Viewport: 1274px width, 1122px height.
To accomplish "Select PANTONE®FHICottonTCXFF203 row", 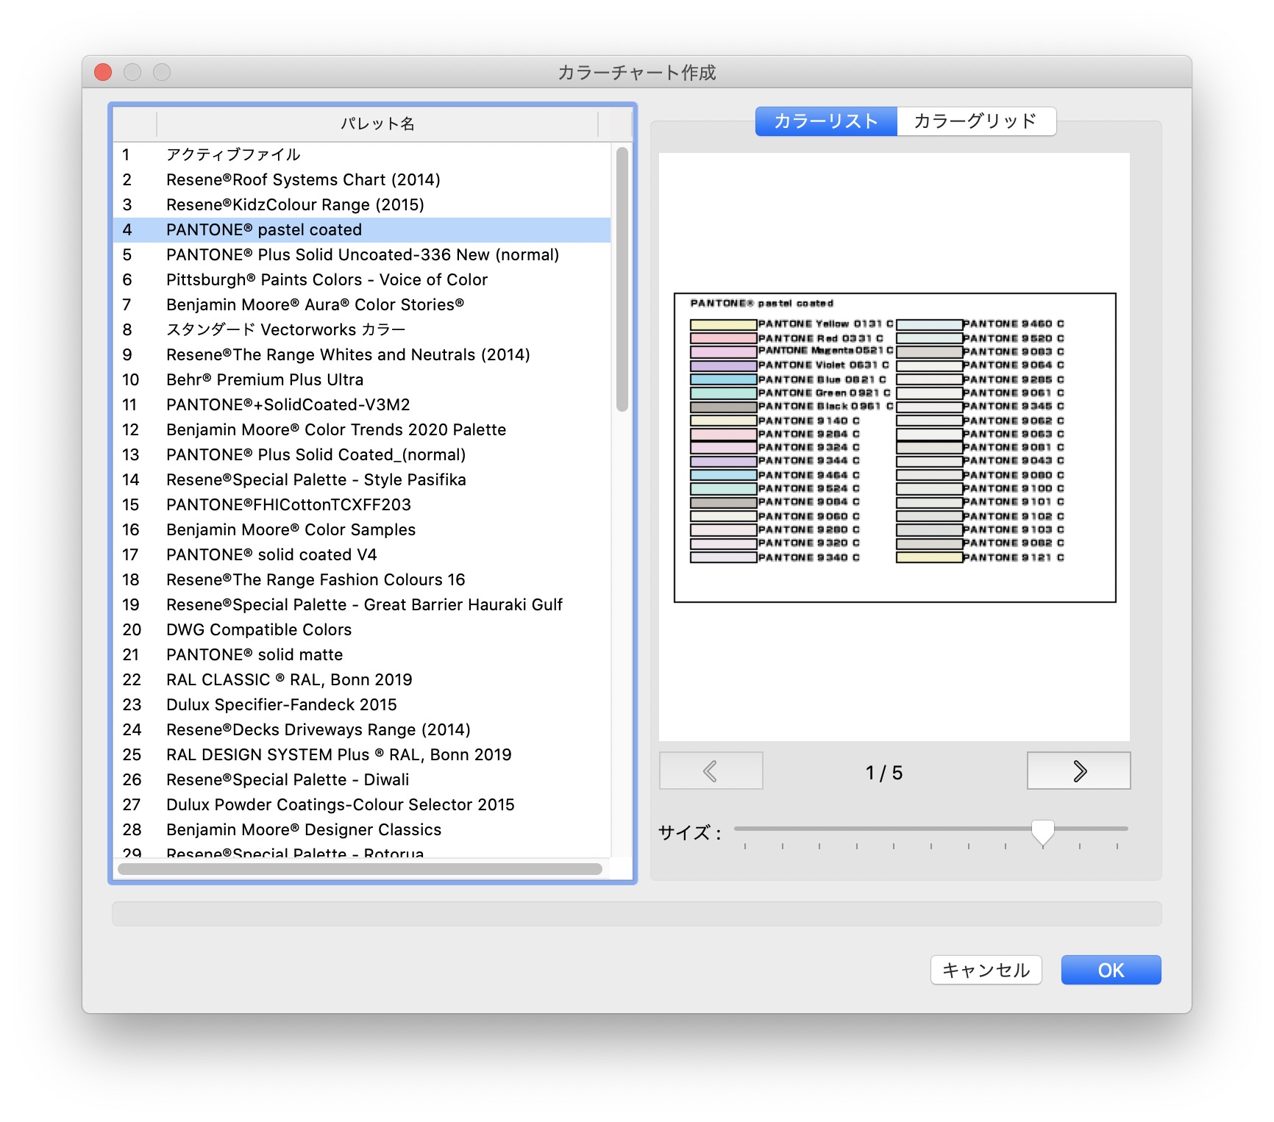I will click(362, 504).
